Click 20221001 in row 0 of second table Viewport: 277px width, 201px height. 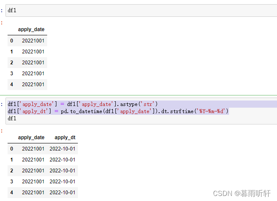pos(33,149)
